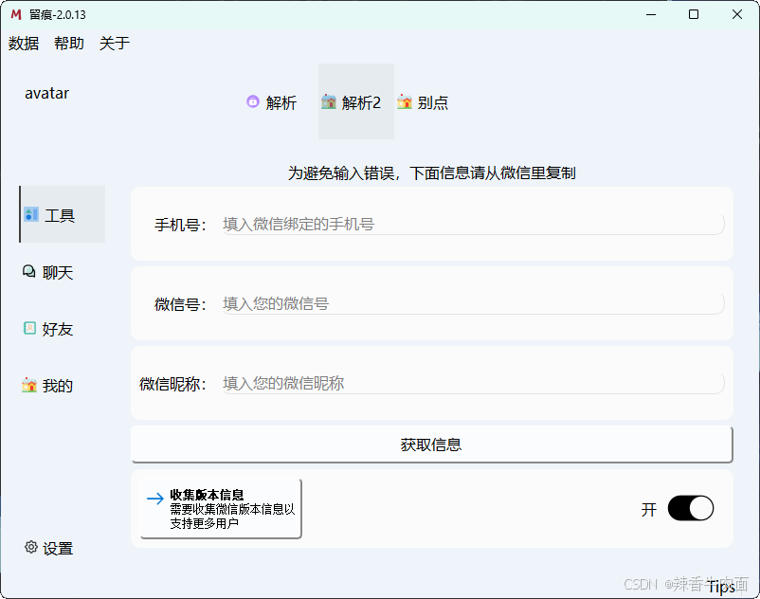
Task: Select the 解析2 tab
Action: (x=356, y=101)
